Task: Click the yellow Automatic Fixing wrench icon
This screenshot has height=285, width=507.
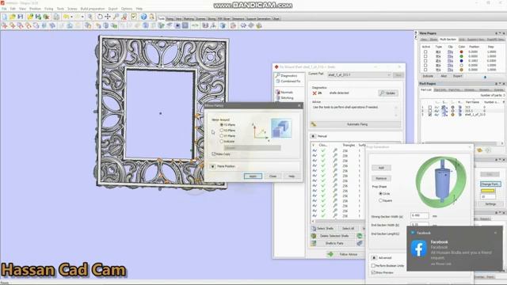Action: pos(314,124)
